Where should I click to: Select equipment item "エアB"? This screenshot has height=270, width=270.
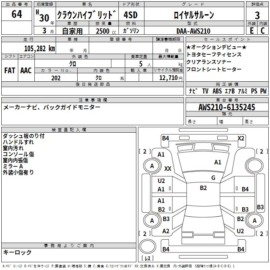[230, 91]
